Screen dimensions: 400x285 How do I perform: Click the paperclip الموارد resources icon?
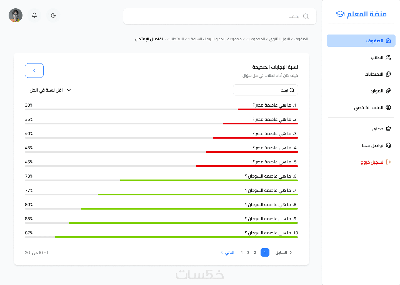[388, 91]
